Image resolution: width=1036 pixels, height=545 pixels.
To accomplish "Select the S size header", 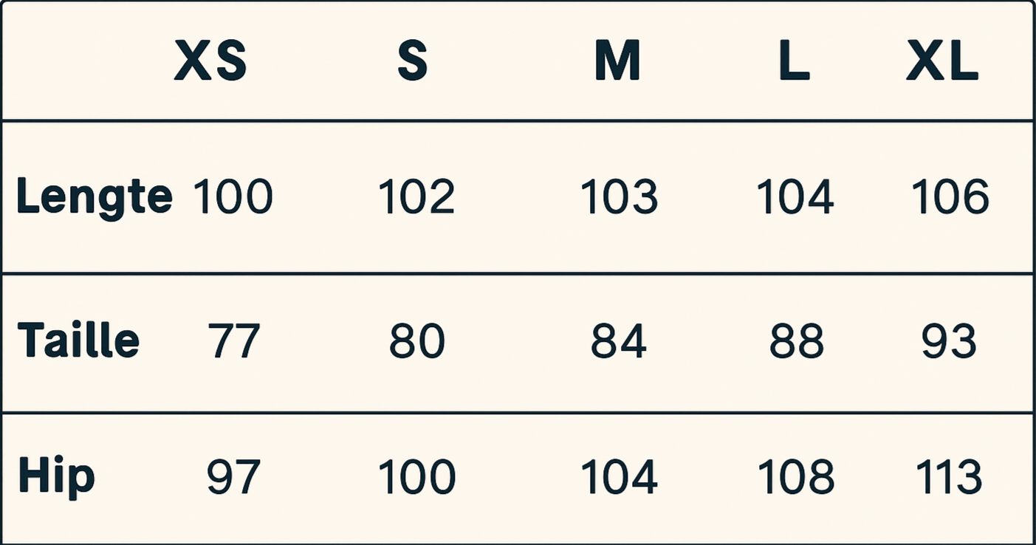I will point(412,62).
